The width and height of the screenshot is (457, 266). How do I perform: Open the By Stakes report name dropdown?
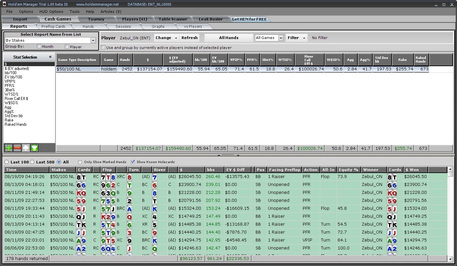point(93,40)
